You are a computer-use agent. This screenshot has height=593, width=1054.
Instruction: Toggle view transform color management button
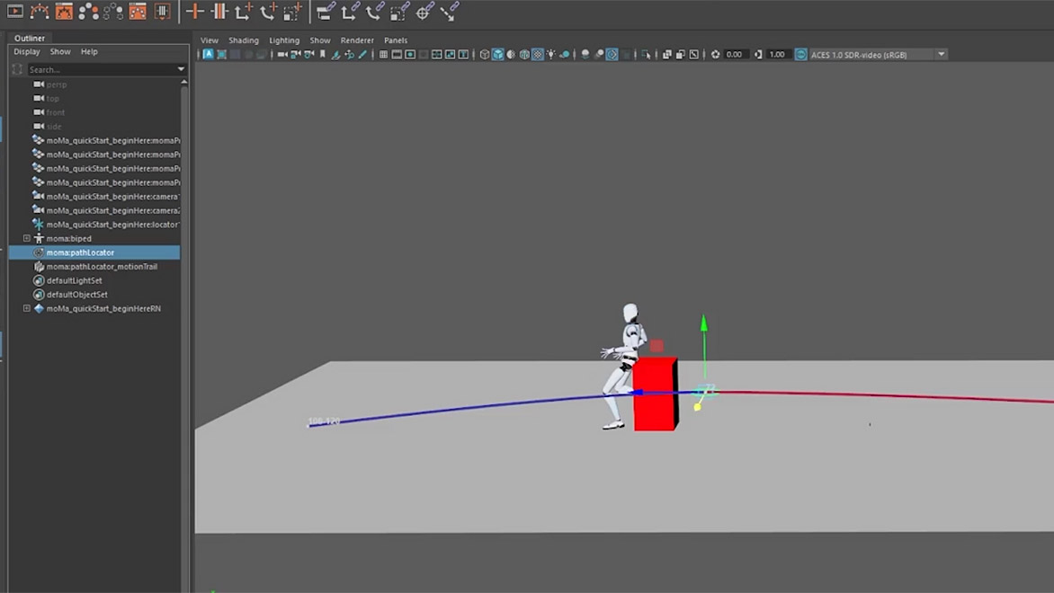[800, 55]
